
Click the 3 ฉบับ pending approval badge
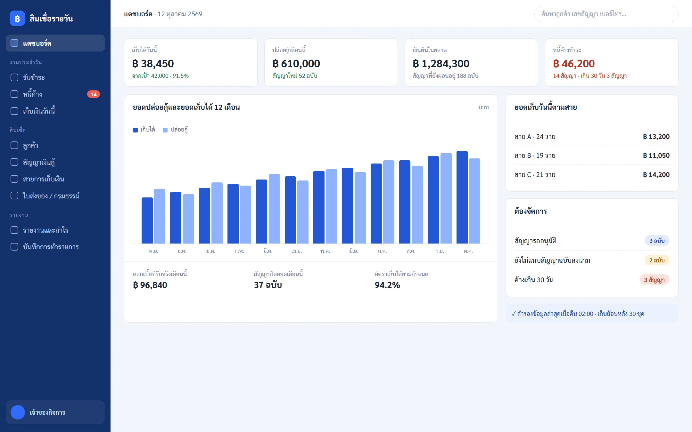coord(657,241)
